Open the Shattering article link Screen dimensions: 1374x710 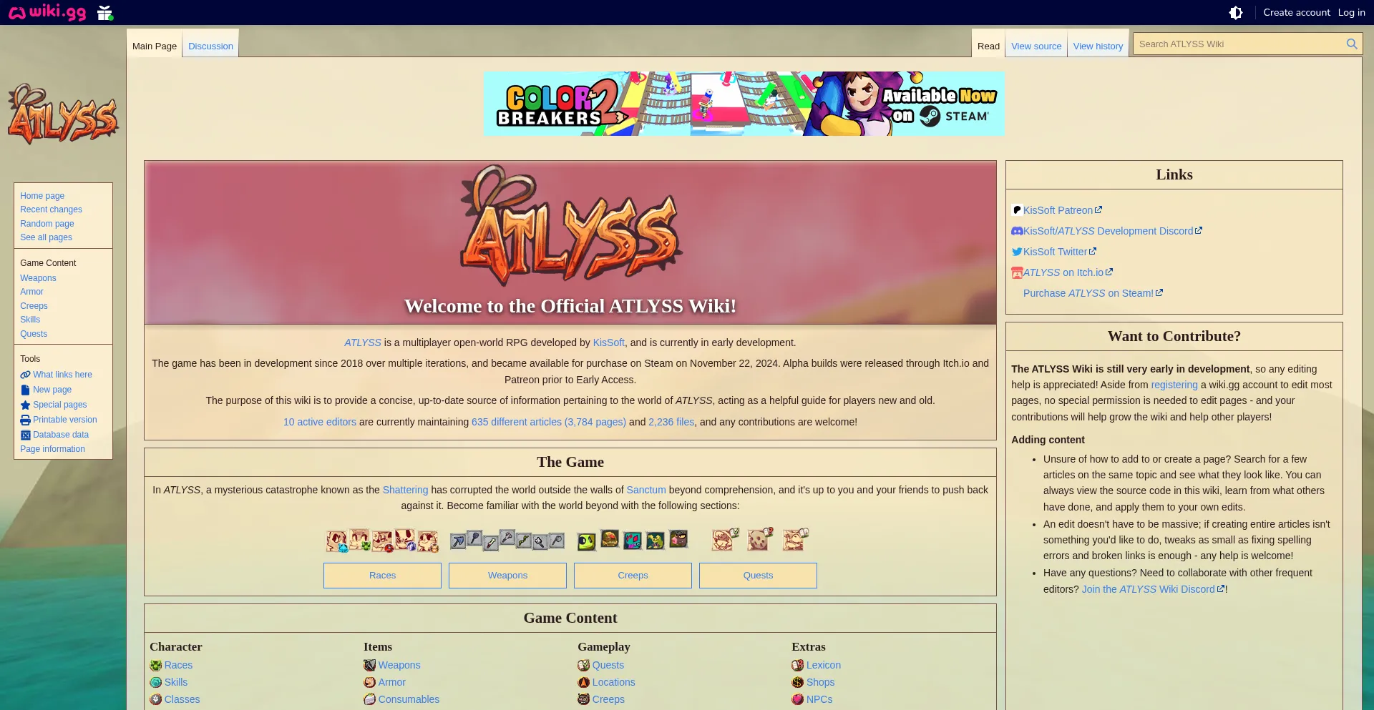pos(405,490)
